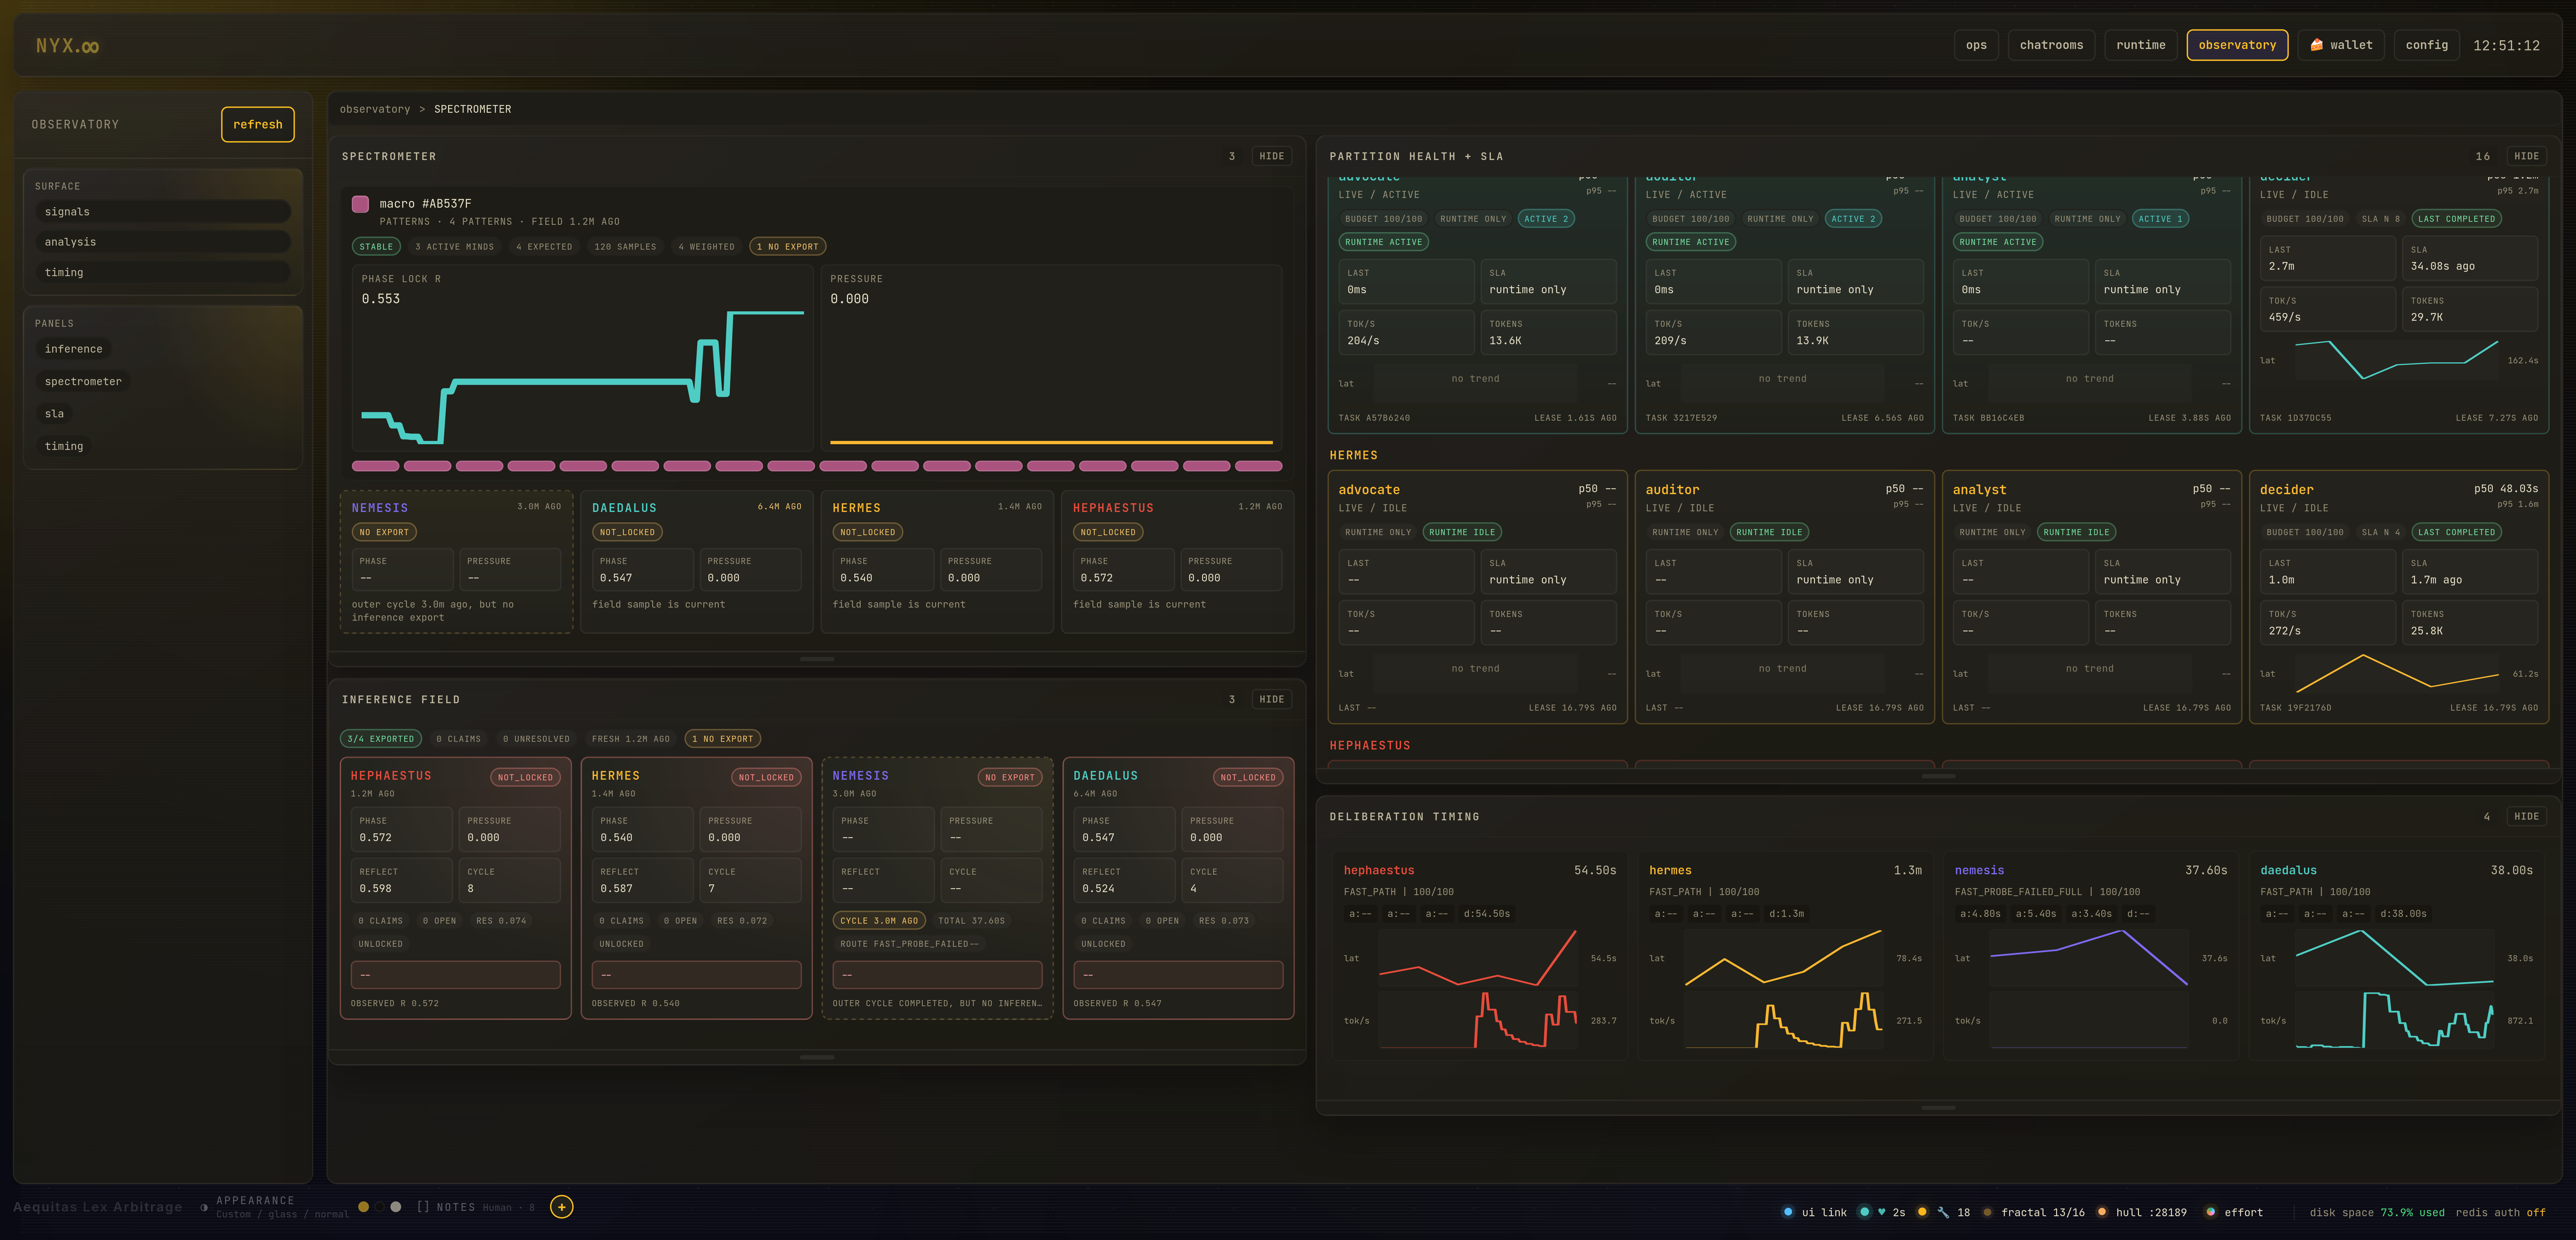
Task: Click the wallet icon in top navigation
Action: [x=2317, y=45]
